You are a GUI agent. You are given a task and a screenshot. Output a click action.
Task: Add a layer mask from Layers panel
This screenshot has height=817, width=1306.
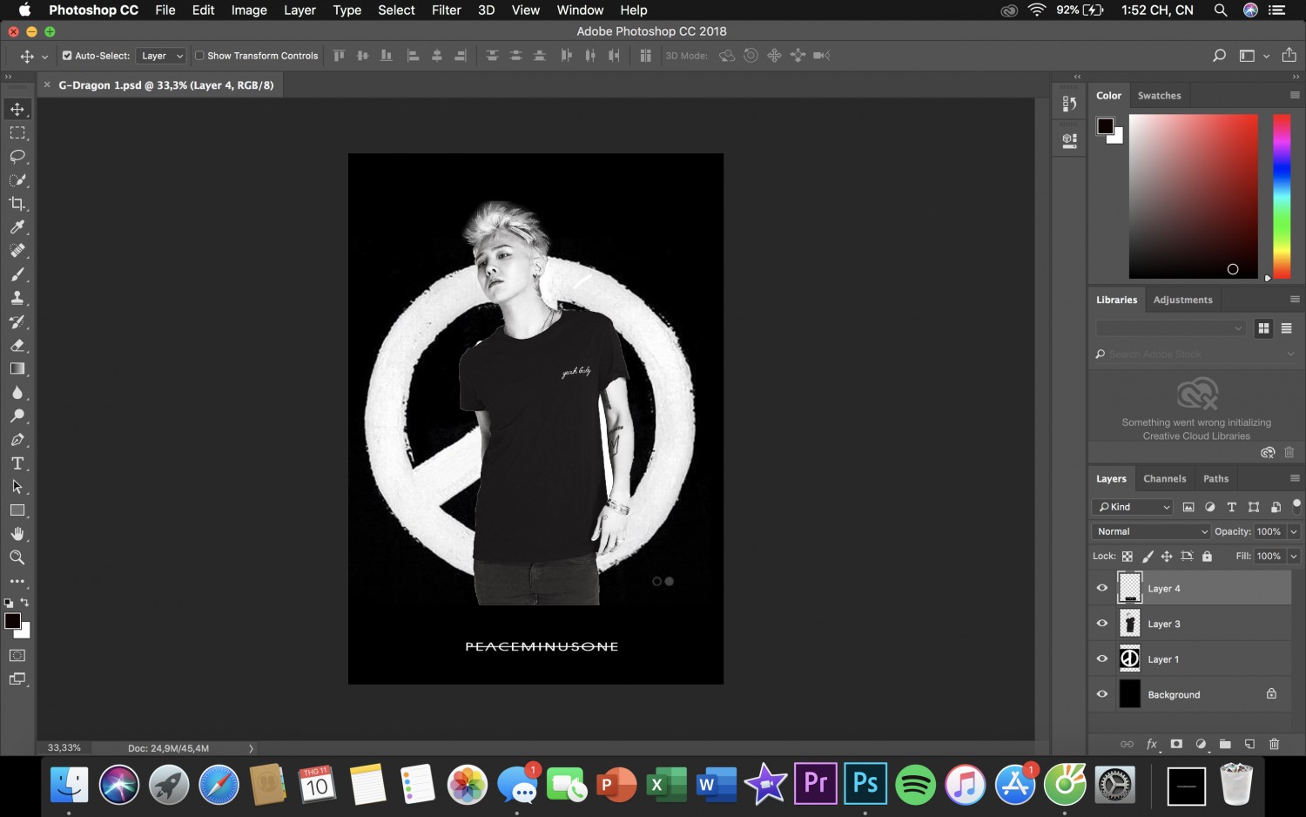(1176, 744)
